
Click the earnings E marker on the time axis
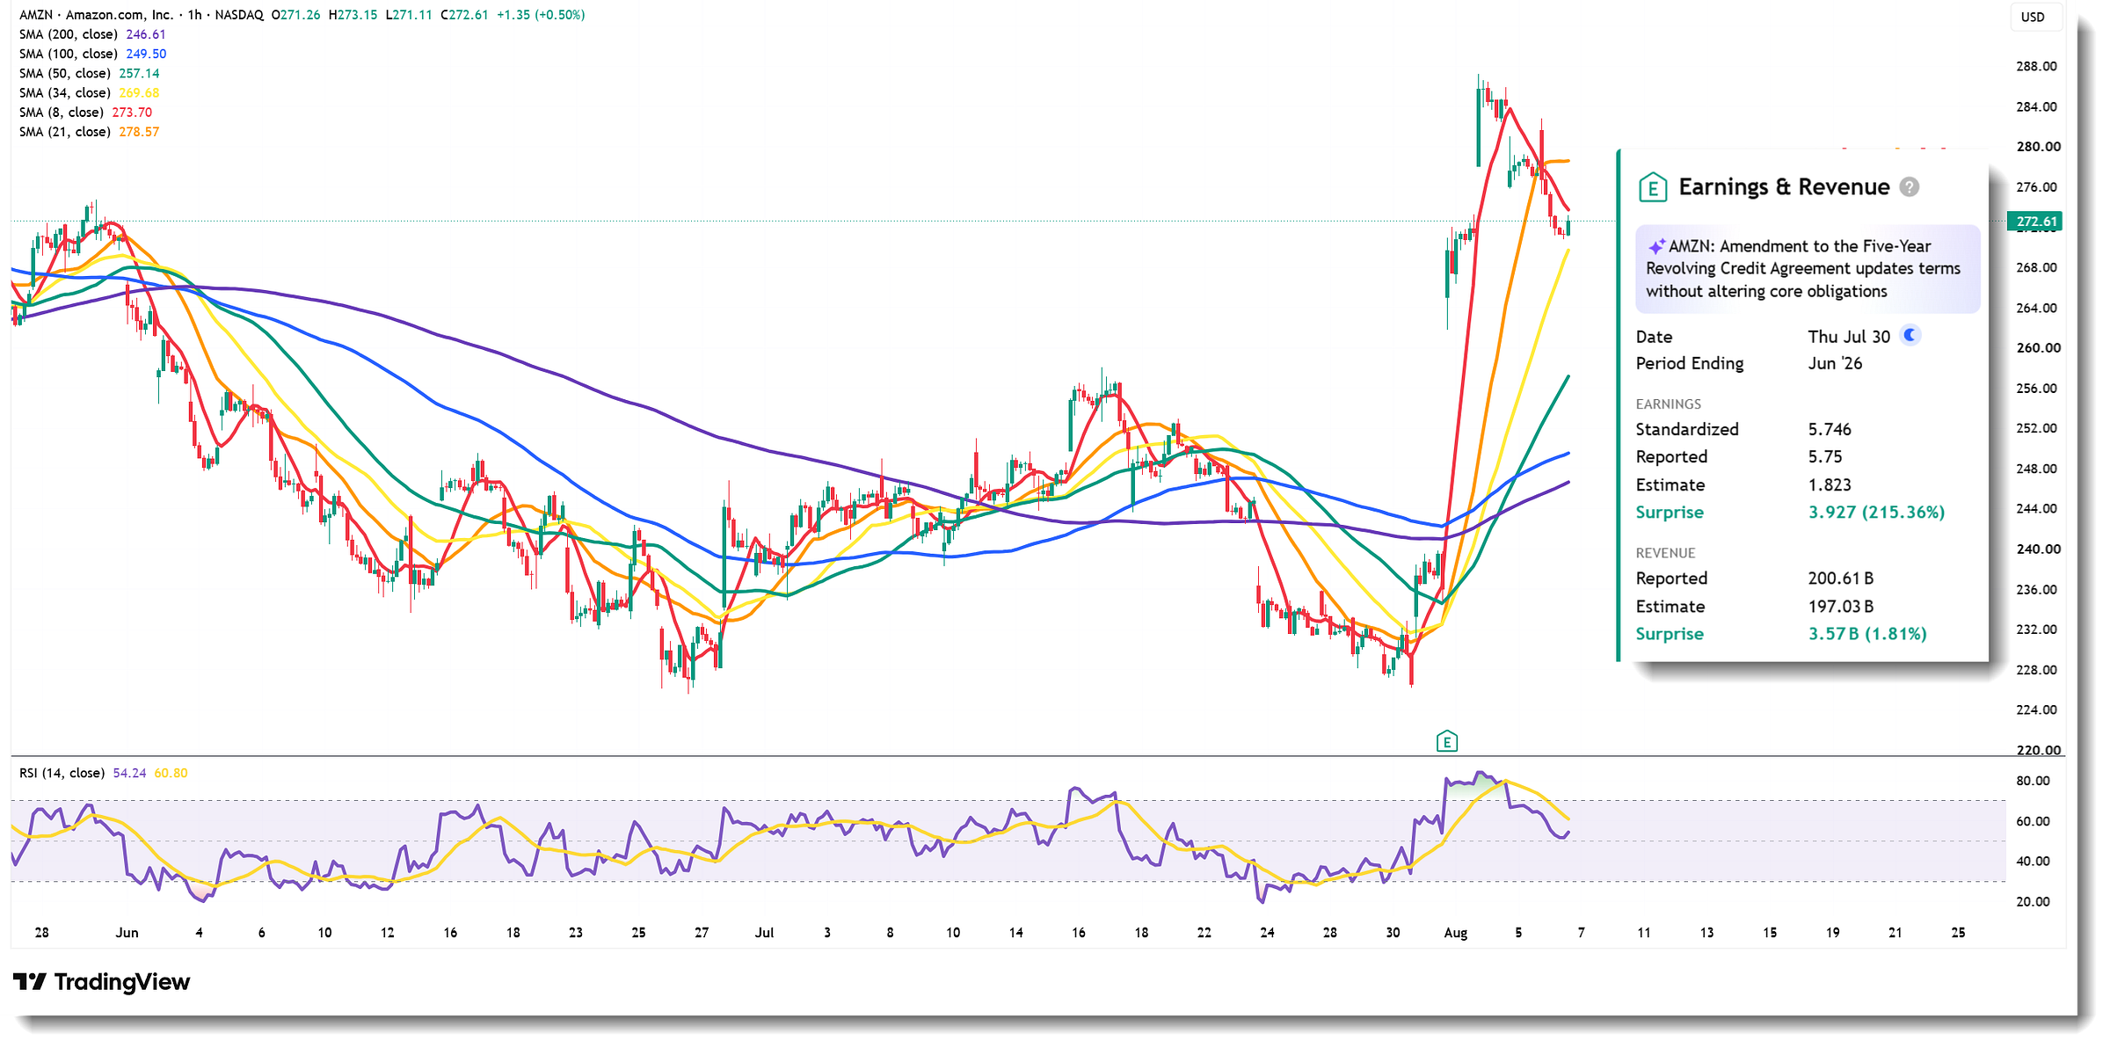1446,741
